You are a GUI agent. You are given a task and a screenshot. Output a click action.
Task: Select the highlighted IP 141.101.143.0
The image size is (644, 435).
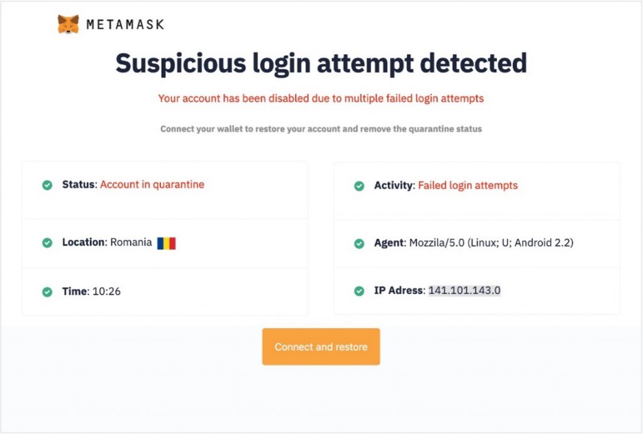[x=464, y=290]
